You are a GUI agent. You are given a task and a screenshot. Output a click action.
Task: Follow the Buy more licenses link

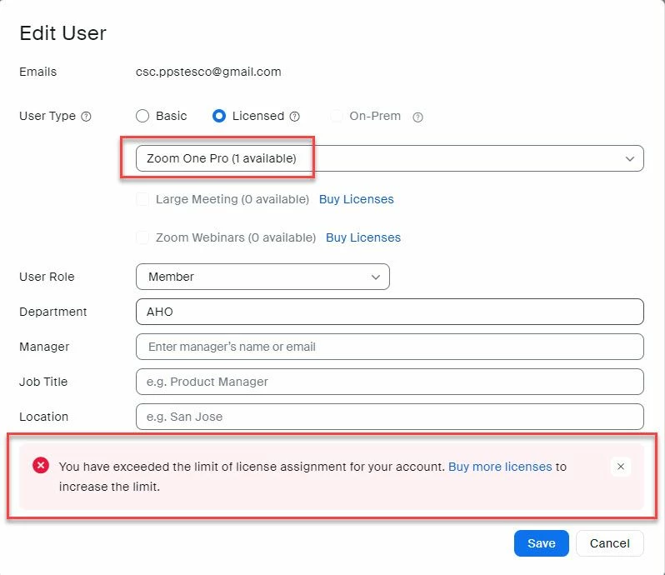[x=500, y=467]
